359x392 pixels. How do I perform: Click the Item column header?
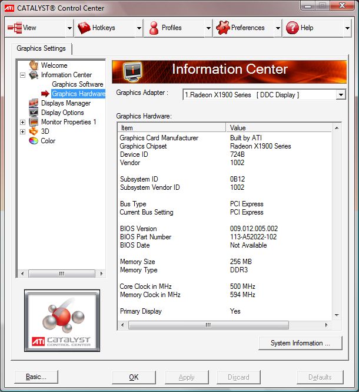pos(172,128)
